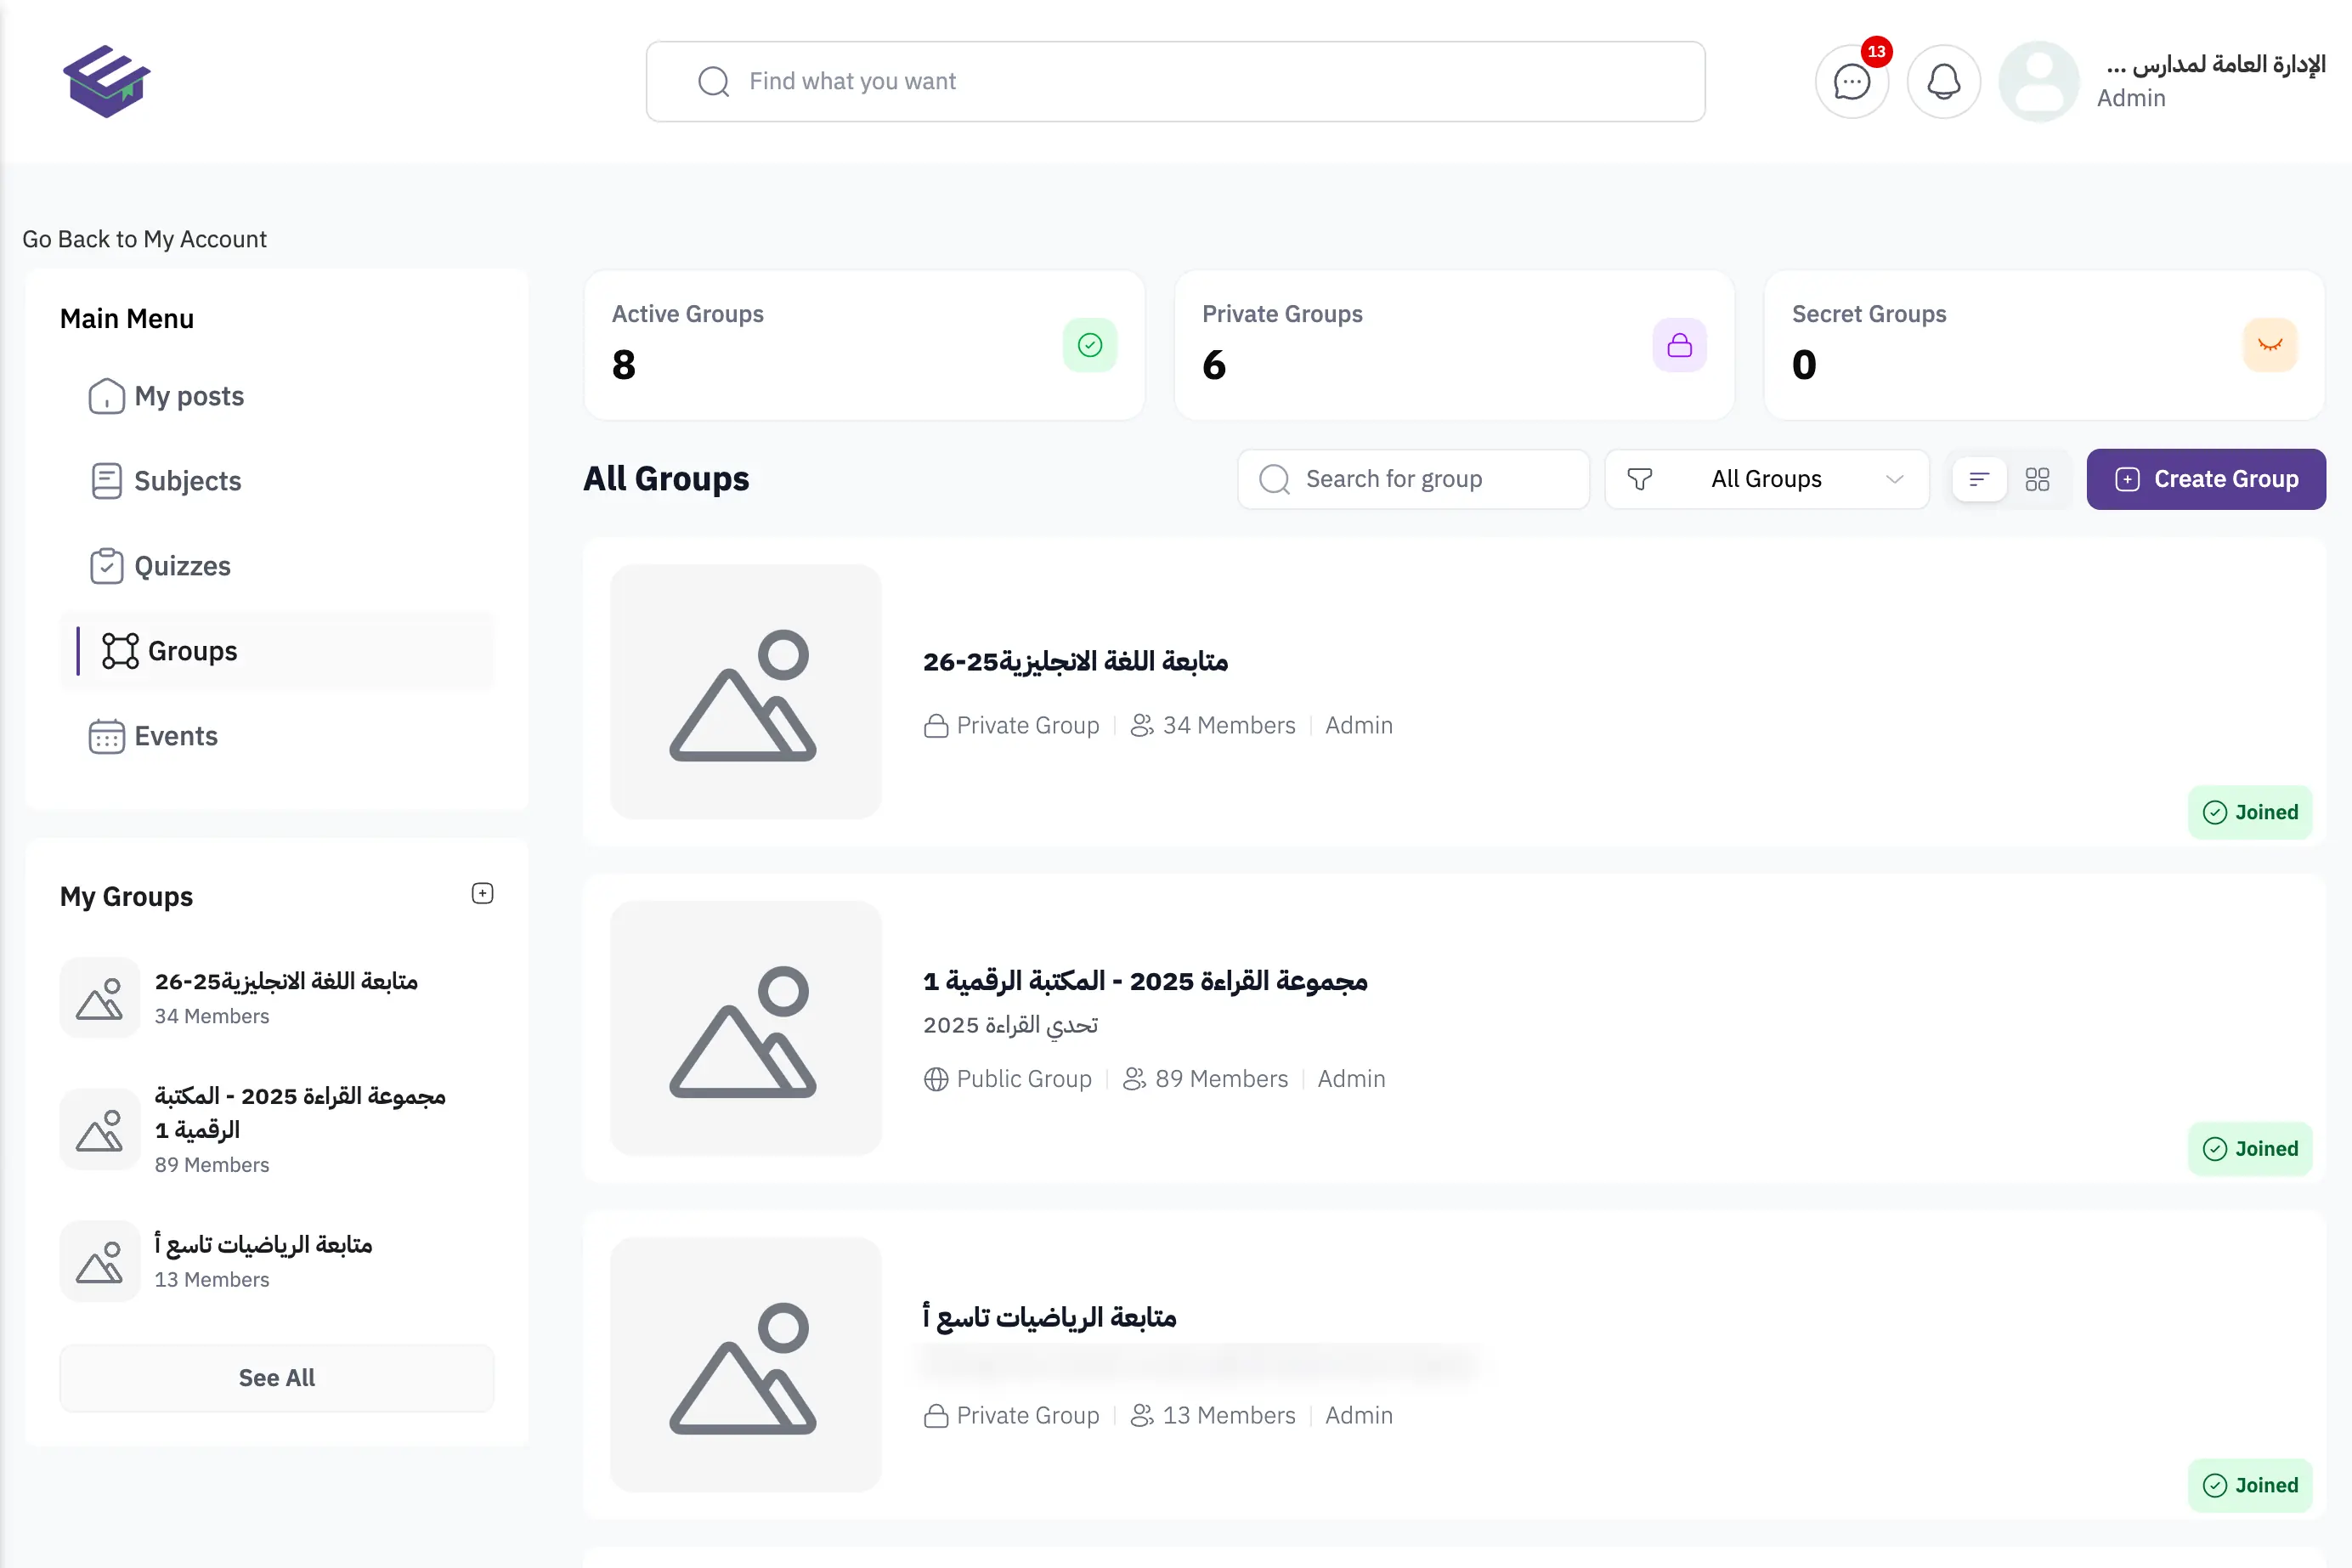Open Subjects from the Main Menu
Screen dimensions: 2352x1568
(277, 481)
